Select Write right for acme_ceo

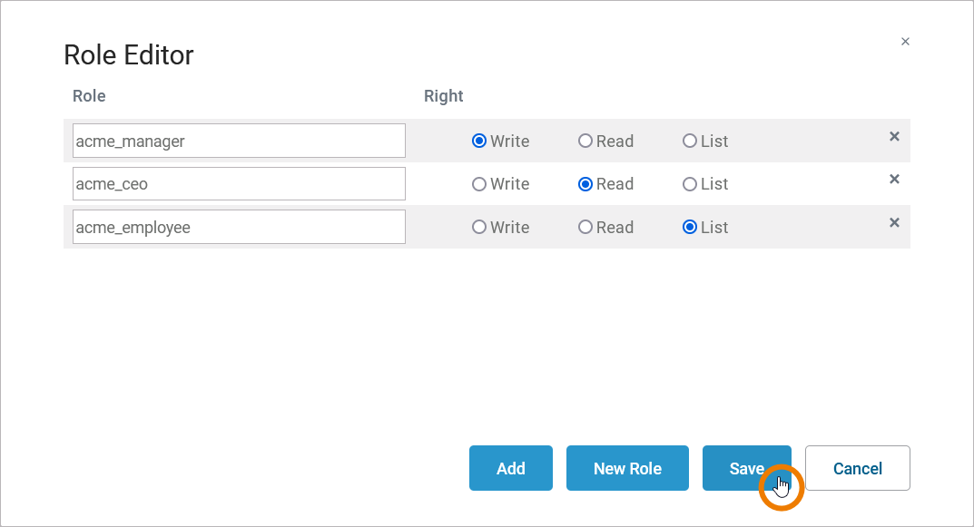pyautogui.click(x=479, y=184)
